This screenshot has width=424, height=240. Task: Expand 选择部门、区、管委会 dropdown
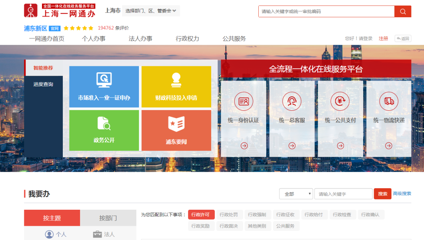point(151,11)
